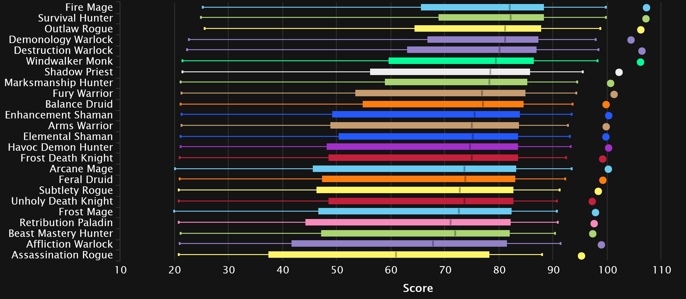Select the Marksmanship Hunter label
Image resolution: width=686 pixels, height=299 pixels.
(x=59, y=83)
